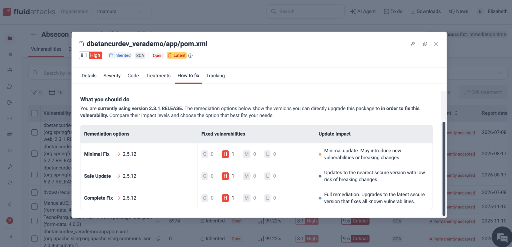Click the wrench edit icon in modal header

tap(413, 44)
